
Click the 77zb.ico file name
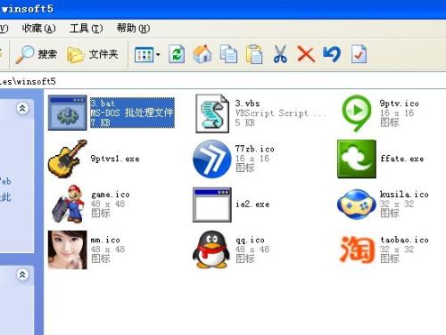pyautogui.click(x=254, y=149)
